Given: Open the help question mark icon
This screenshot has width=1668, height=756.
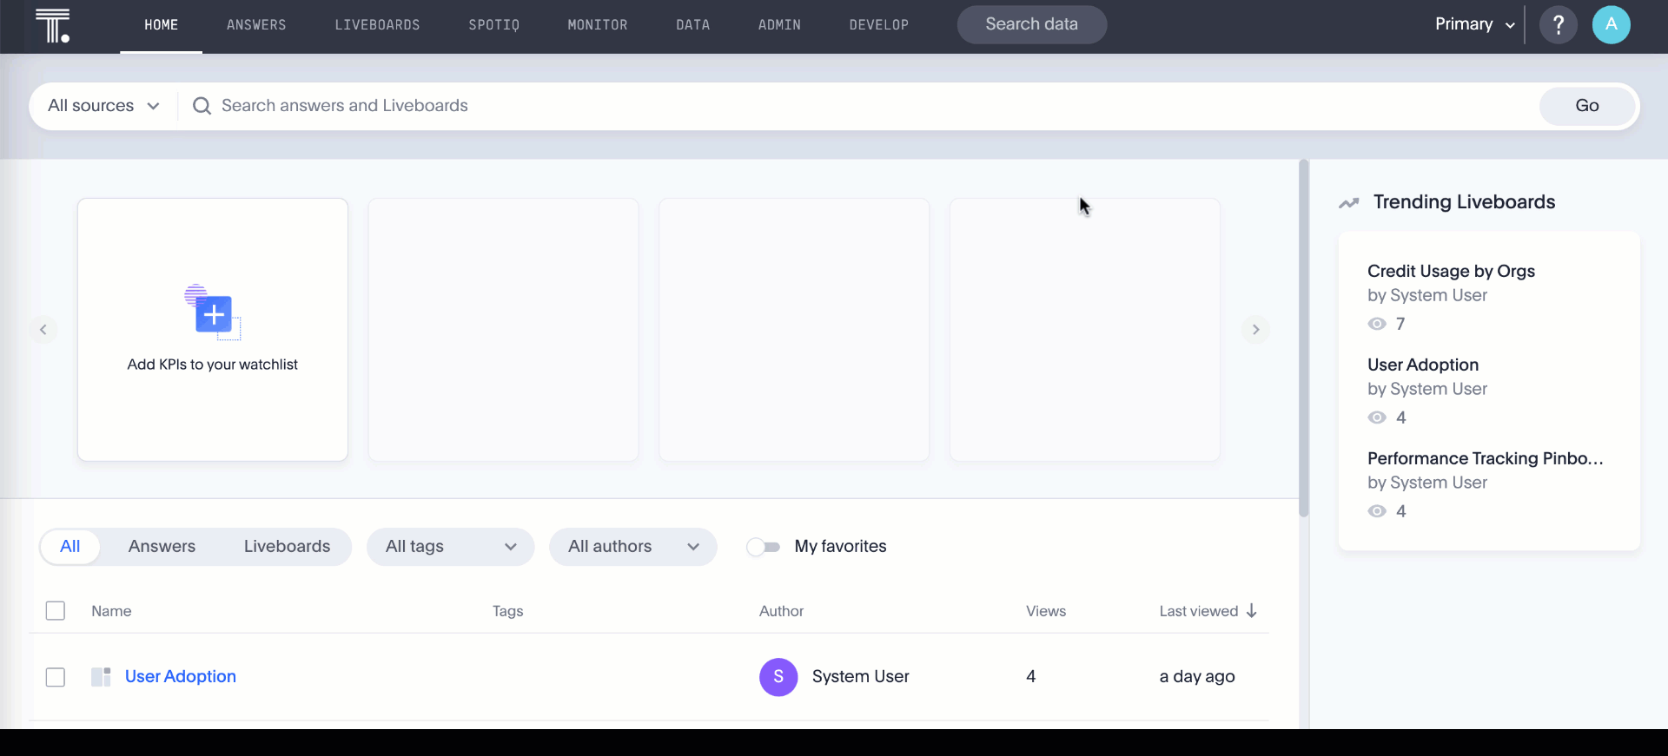Looking at the screenshot, I should (x=1558, y=25).
